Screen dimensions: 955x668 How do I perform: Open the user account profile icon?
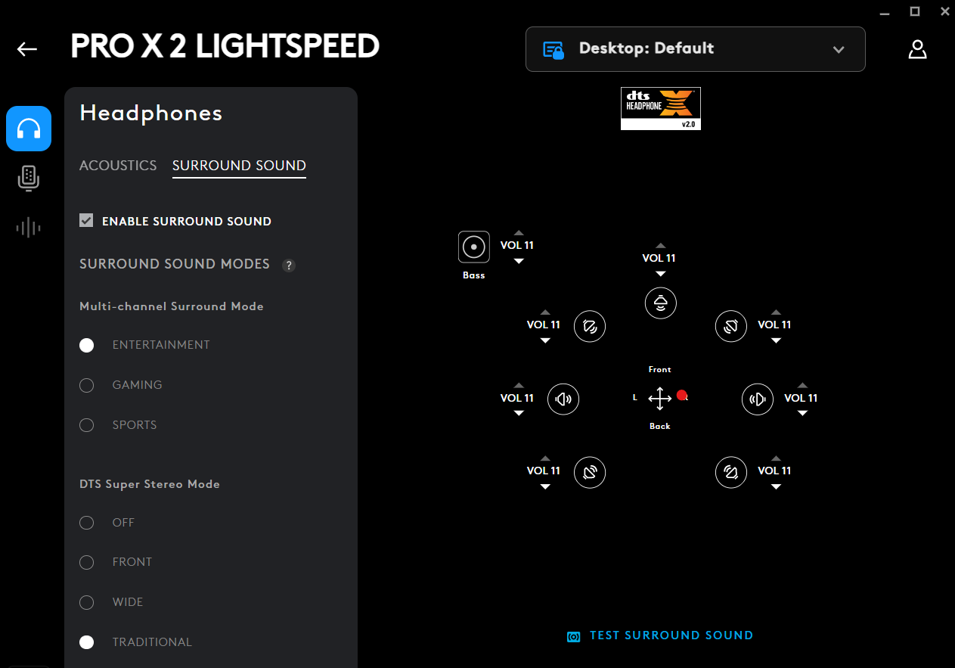(917, 50)
